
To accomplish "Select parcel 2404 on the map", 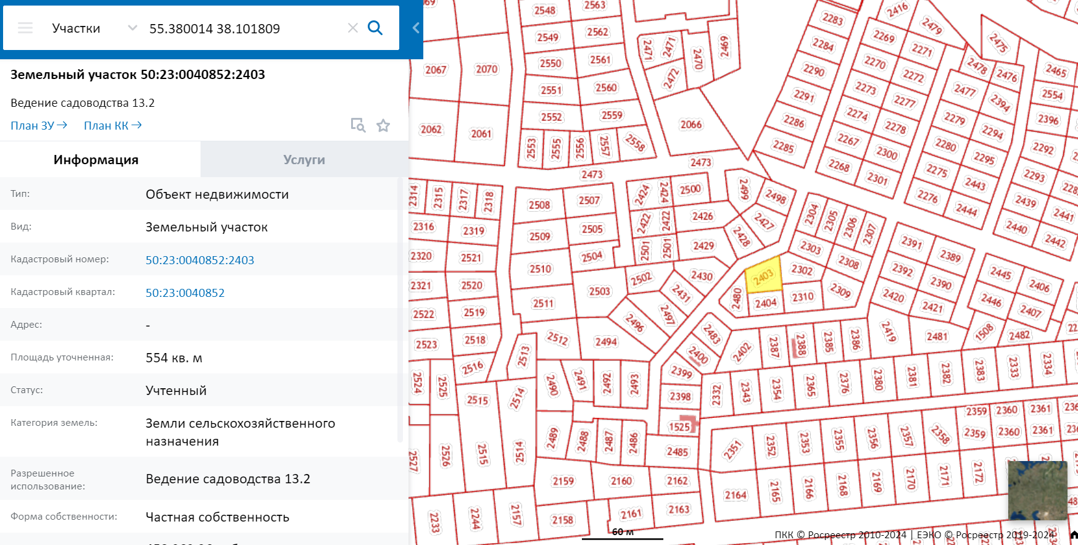I will coord(765,303).
